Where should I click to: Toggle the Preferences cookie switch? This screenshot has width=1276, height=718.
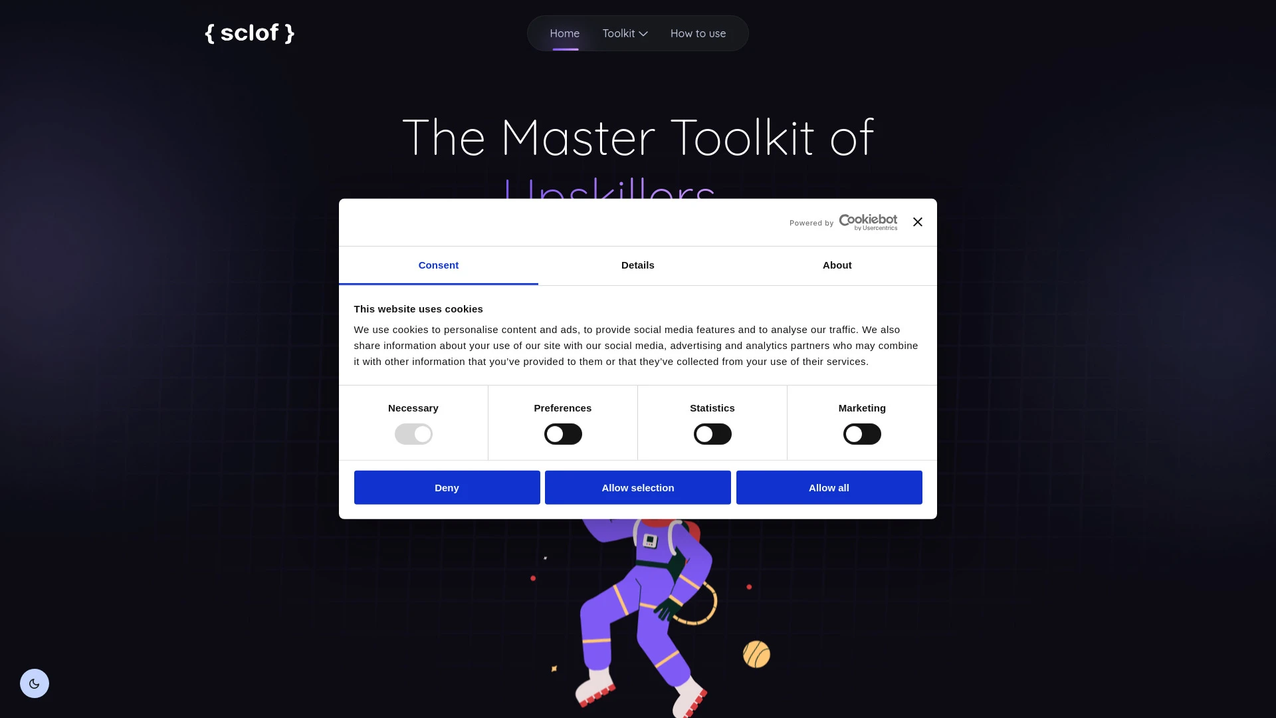(x=563, y=434)
